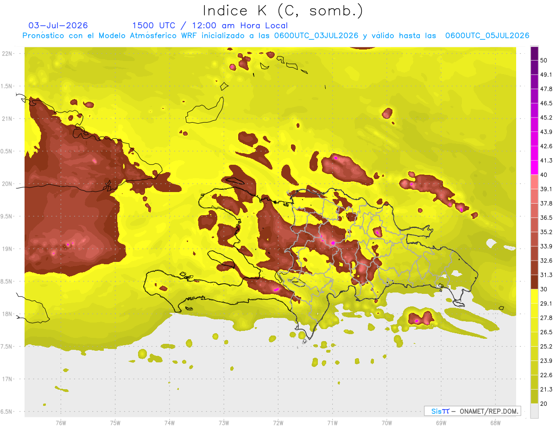Image resolution: width=556 pixels, height=429 pixels.
Task: Click the longitude axis label "73W"
Action: point(224,423)
